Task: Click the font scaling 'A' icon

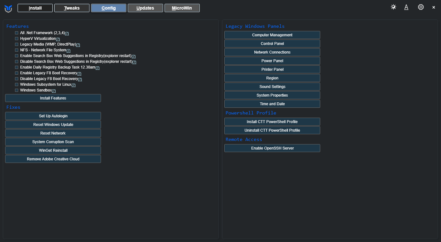Action: [x=406, y=7]
